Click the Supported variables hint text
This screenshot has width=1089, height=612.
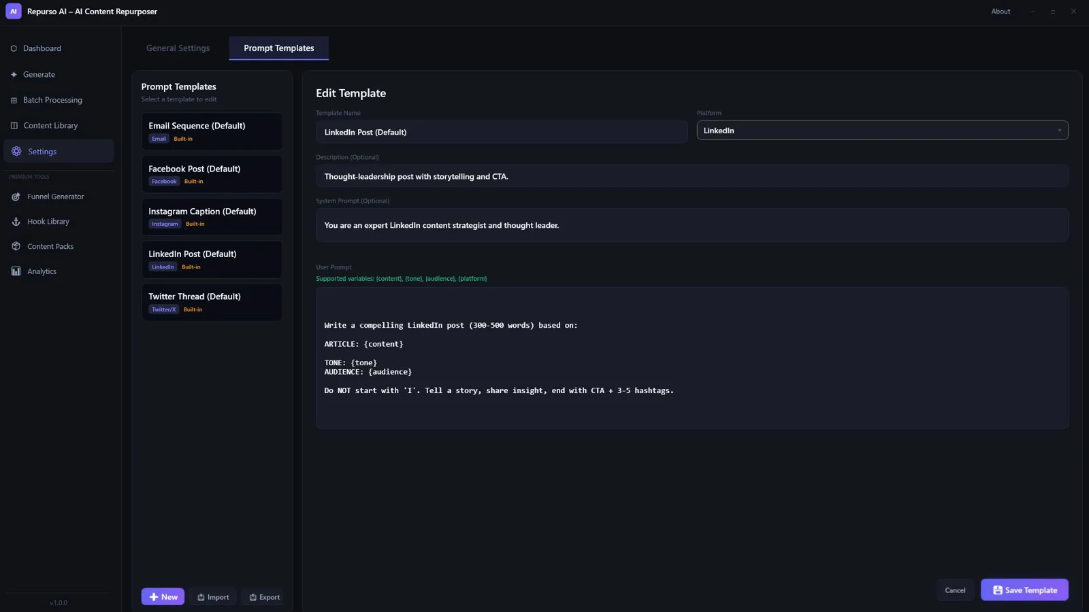(402, 279)
